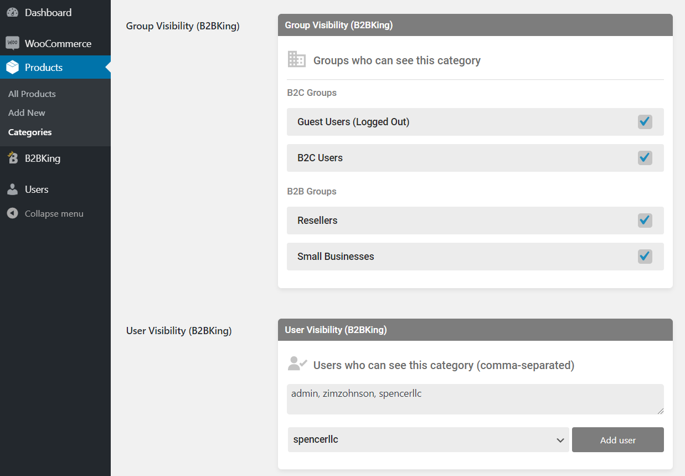Click the Collapse menu arrow icon

coord(12,213)
